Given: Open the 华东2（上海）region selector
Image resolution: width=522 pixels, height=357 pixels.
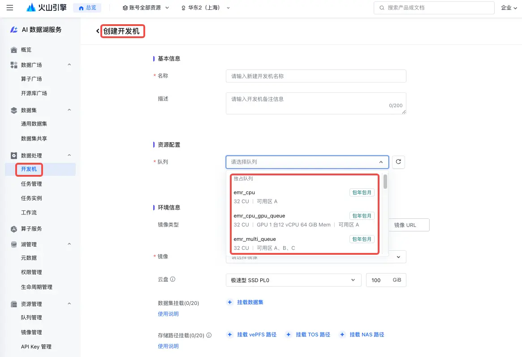Looking at the screenshot, I should pyautogui.click(x=205, y=8).
